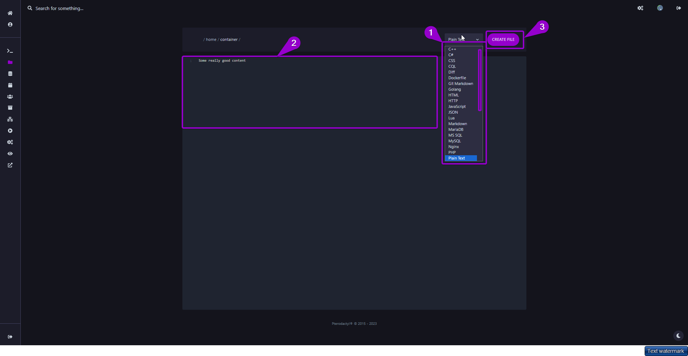This screenshot has width=688, height=356.
Task: Open the server Console page
Action: 10,51
